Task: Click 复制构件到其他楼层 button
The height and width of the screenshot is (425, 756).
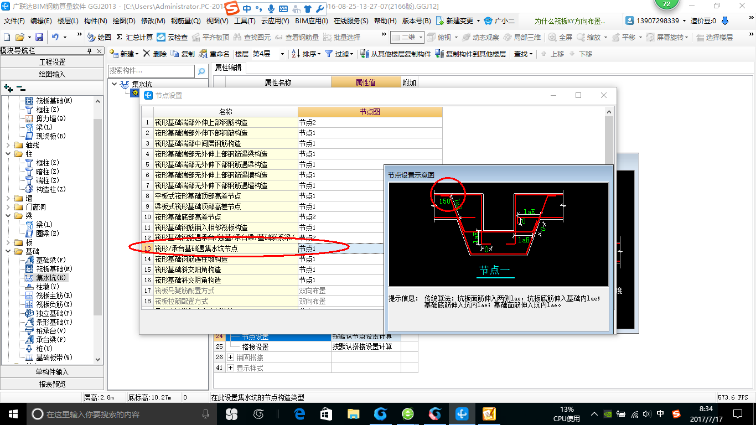Action: pos(470,54)
